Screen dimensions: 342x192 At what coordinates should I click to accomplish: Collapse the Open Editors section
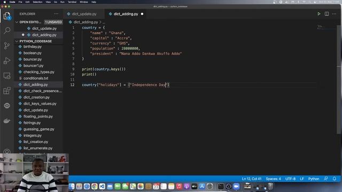coord(17,22)
